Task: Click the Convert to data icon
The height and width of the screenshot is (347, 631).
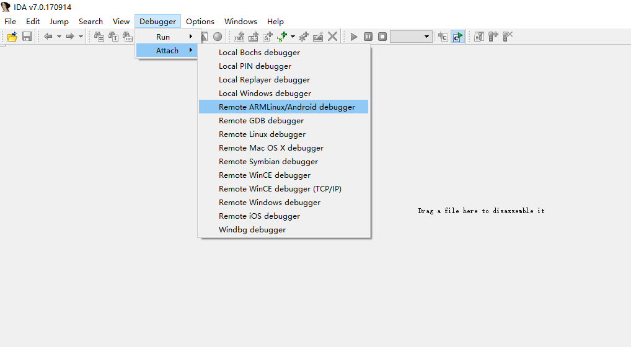Action: [x=254, y=37]
